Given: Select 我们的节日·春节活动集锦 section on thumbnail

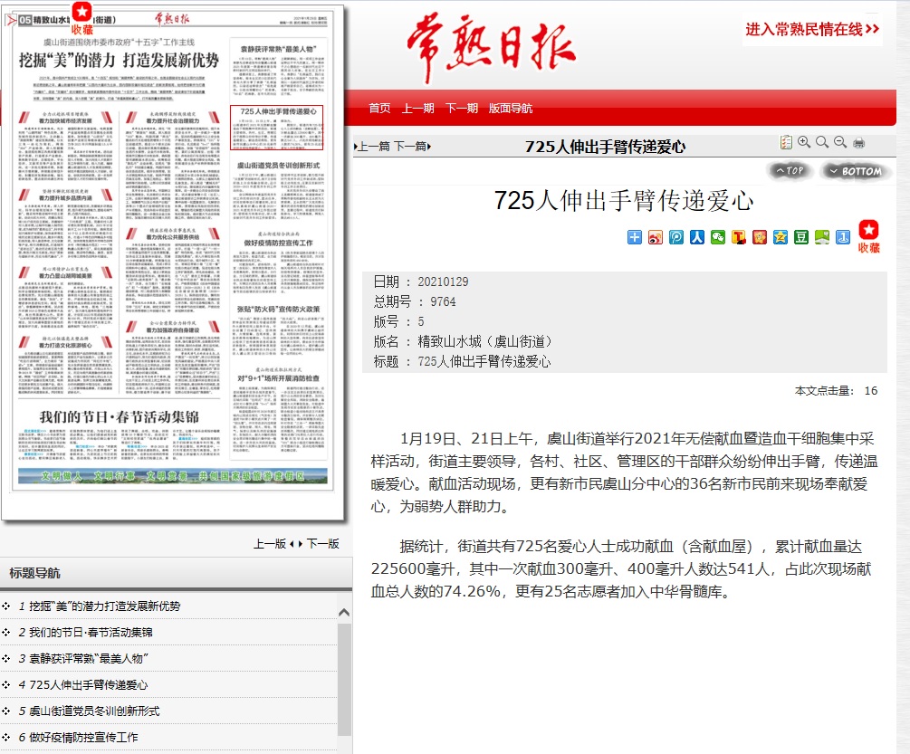Looking at the screenshot, I should (x=119, y=435).
